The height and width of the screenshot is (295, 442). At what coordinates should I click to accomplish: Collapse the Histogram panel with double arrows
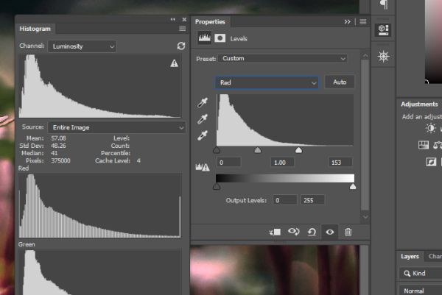tap(173, 19)
